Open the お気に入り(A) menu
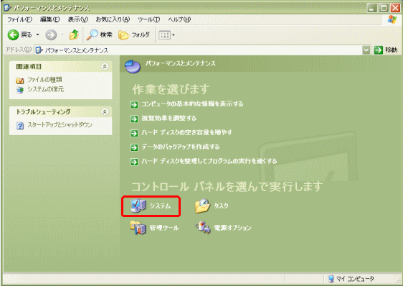Viewport: 403px width, 286px height. tap(113, 19)
